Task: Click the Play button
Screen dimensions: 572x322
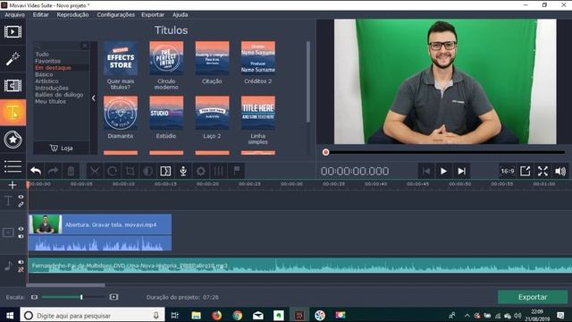Action: [x=443, y=171]
